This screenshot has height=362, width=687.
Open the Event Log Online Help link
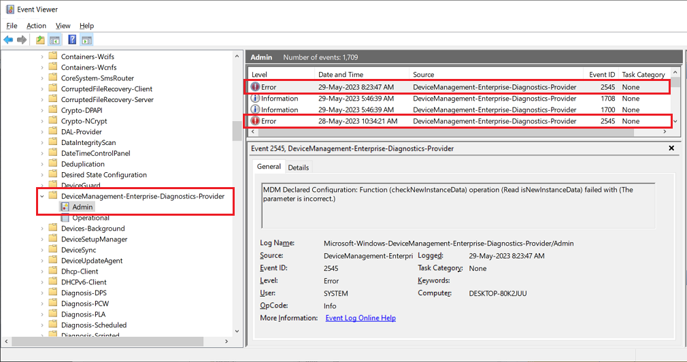click(360, 318)
